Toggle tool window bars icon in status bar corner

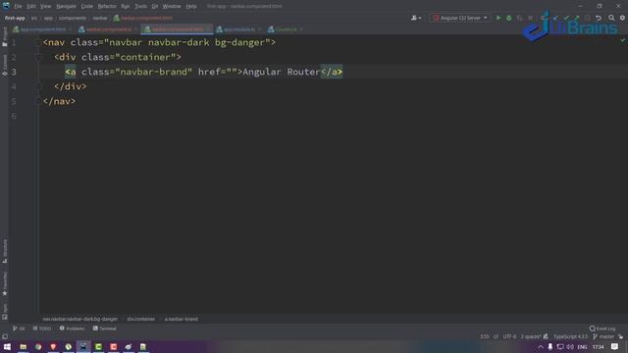pyautogui.click(x=5, y=336)
